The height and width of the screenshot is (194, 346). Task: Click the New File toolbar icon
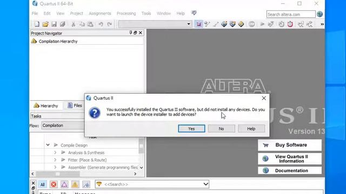[x=37, y=24]
